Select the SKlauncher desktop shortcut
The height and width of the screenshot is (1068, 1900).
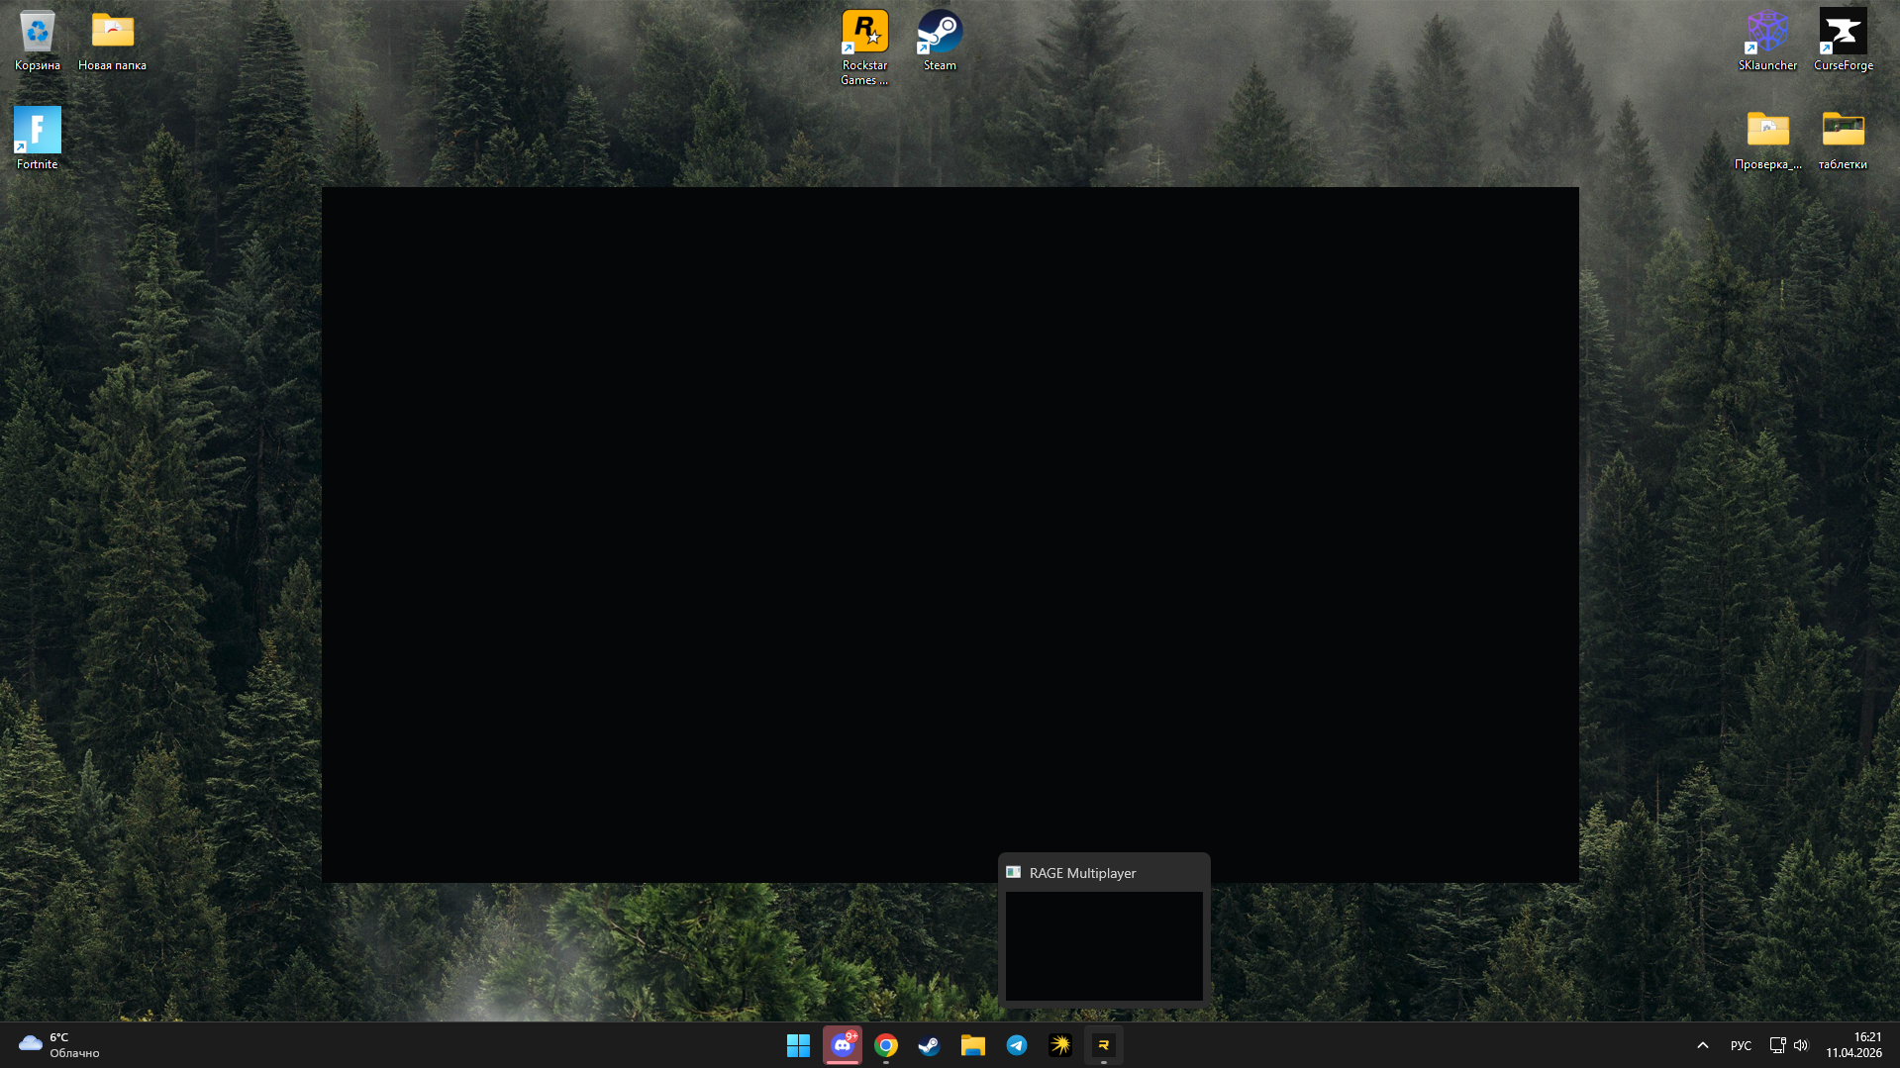click(x=1767, y=40)
